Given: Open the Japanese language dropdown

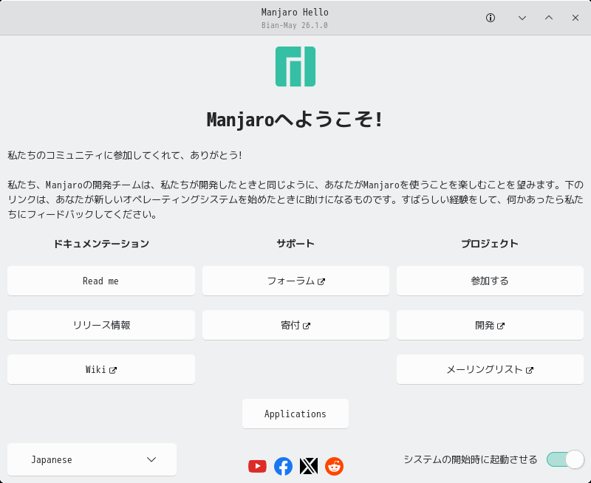Looking at the screenshot, I should pos(92,459).
